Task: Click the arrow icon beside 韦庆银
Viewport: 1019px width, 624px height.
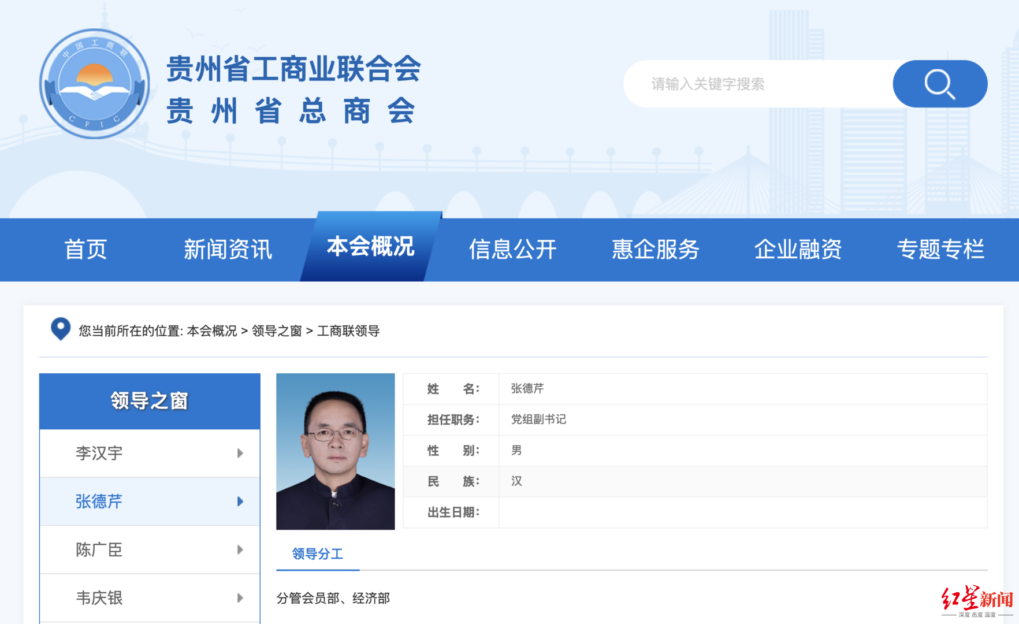Action: (x=240, y=598)
